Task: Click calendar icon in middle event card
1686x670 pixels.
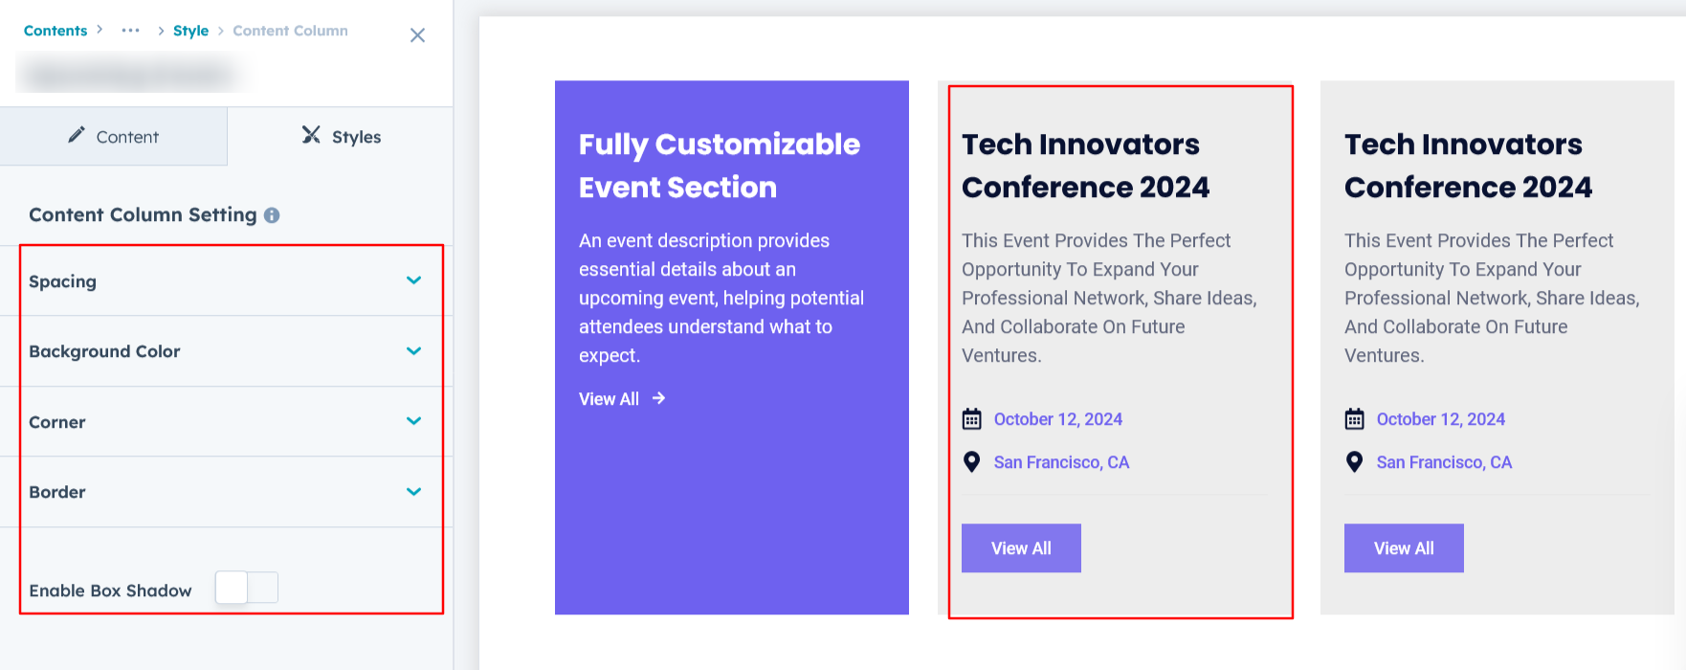Action: click(971, 419)
